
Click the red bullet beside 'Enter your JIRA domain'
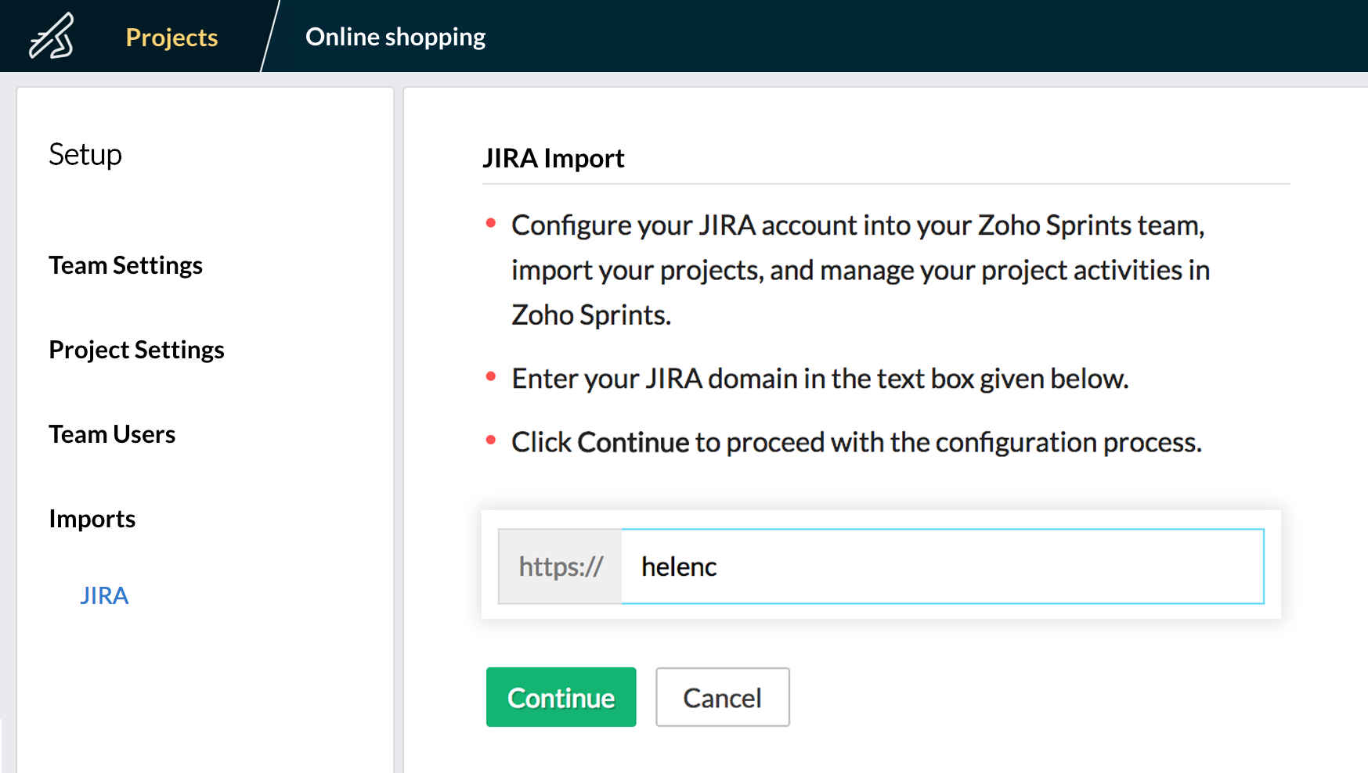click(x=491, y=376)
